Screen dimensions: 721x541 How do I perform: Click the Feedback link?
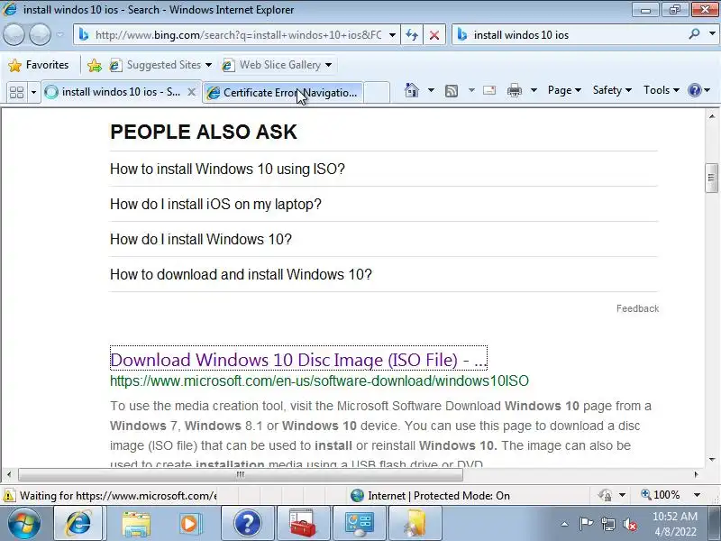coord(637,308)
